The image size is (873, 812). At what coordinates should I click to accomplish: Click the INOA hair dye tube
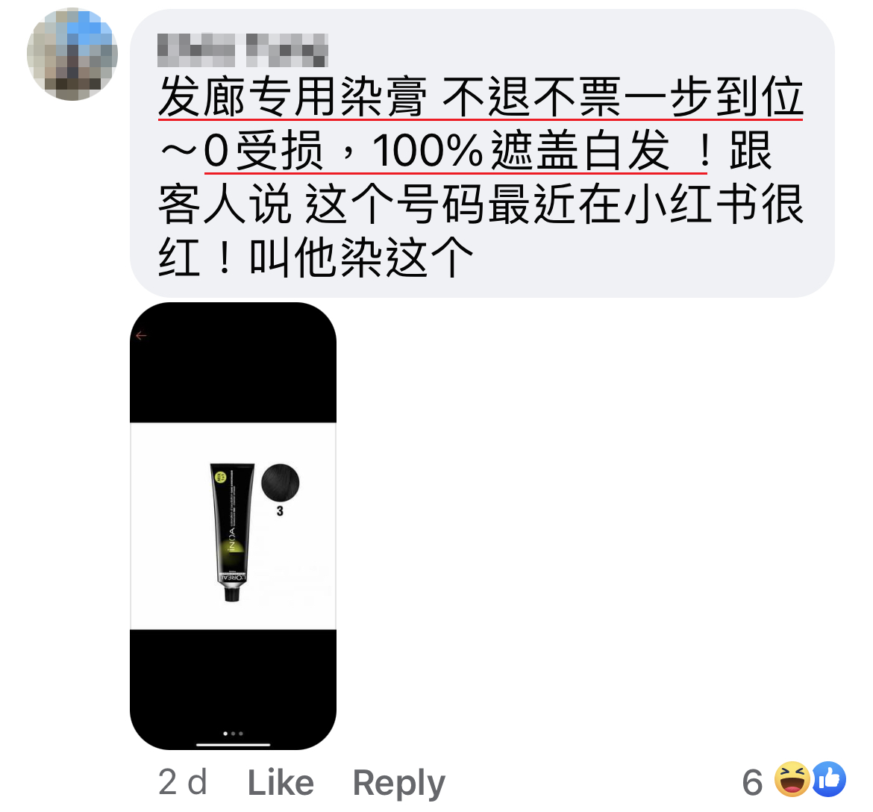pyautogui.click(x=232, y=532)
